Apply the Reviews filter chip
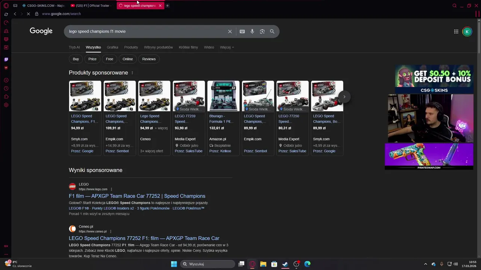481x270 pixels. 149,59
